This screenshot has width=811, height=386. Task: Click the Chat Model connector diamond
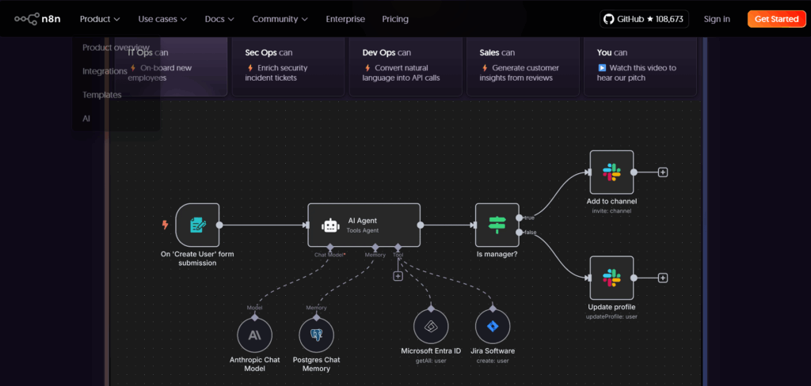click(330, 247)
